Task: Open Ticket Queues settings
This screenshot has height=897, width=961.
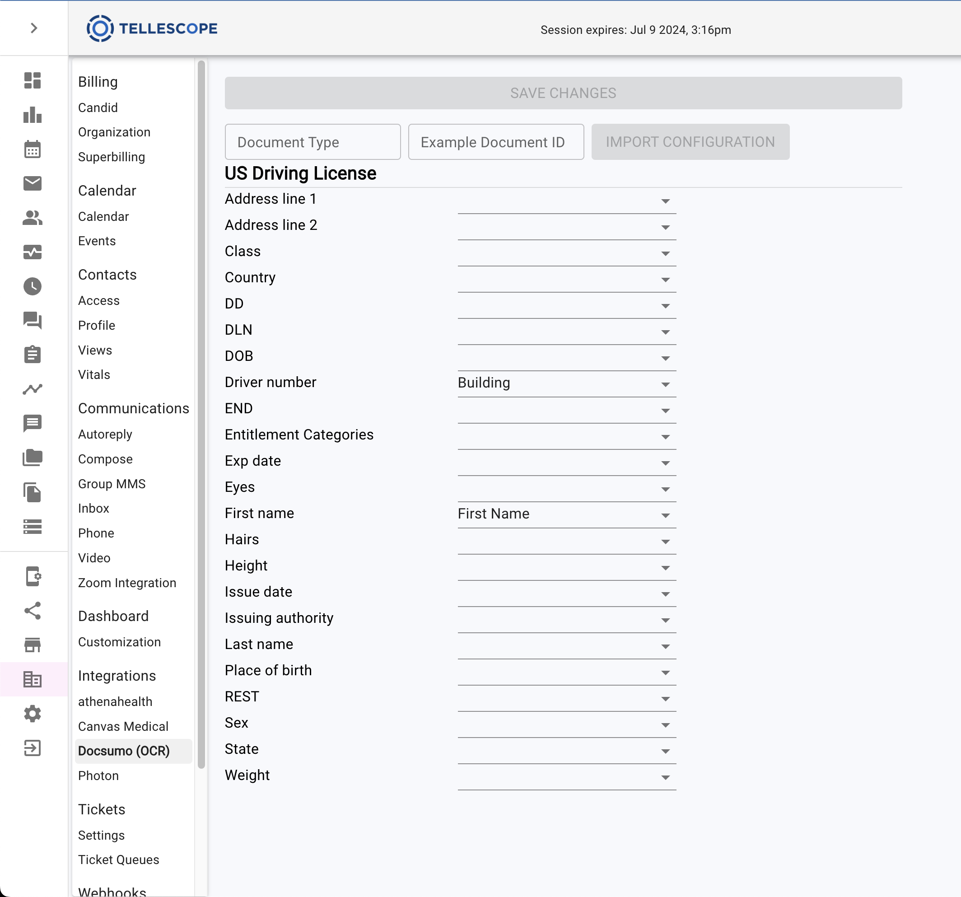Action: point(119,860)
